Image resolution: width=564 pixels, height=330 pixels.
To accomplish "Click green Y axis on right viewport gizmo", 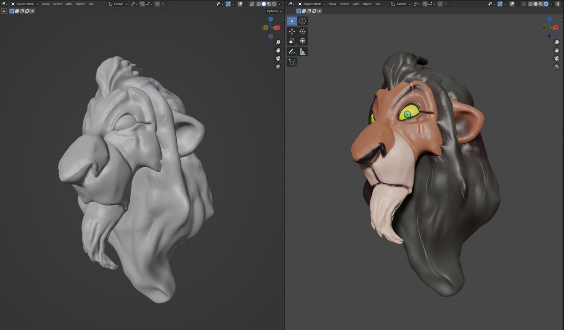I will (x=544, y=27).
